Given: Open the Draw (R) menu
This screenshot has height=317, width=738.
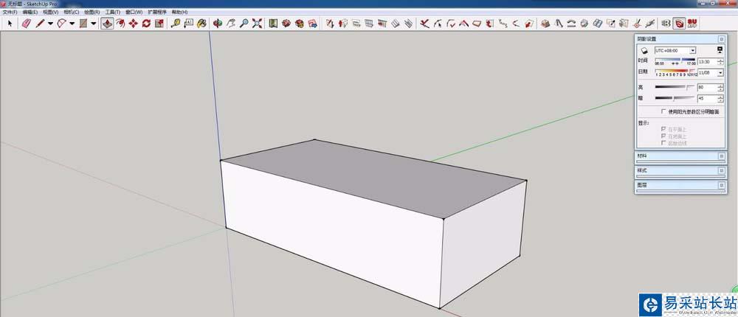Looking at the screenshot, I should 92,12.
